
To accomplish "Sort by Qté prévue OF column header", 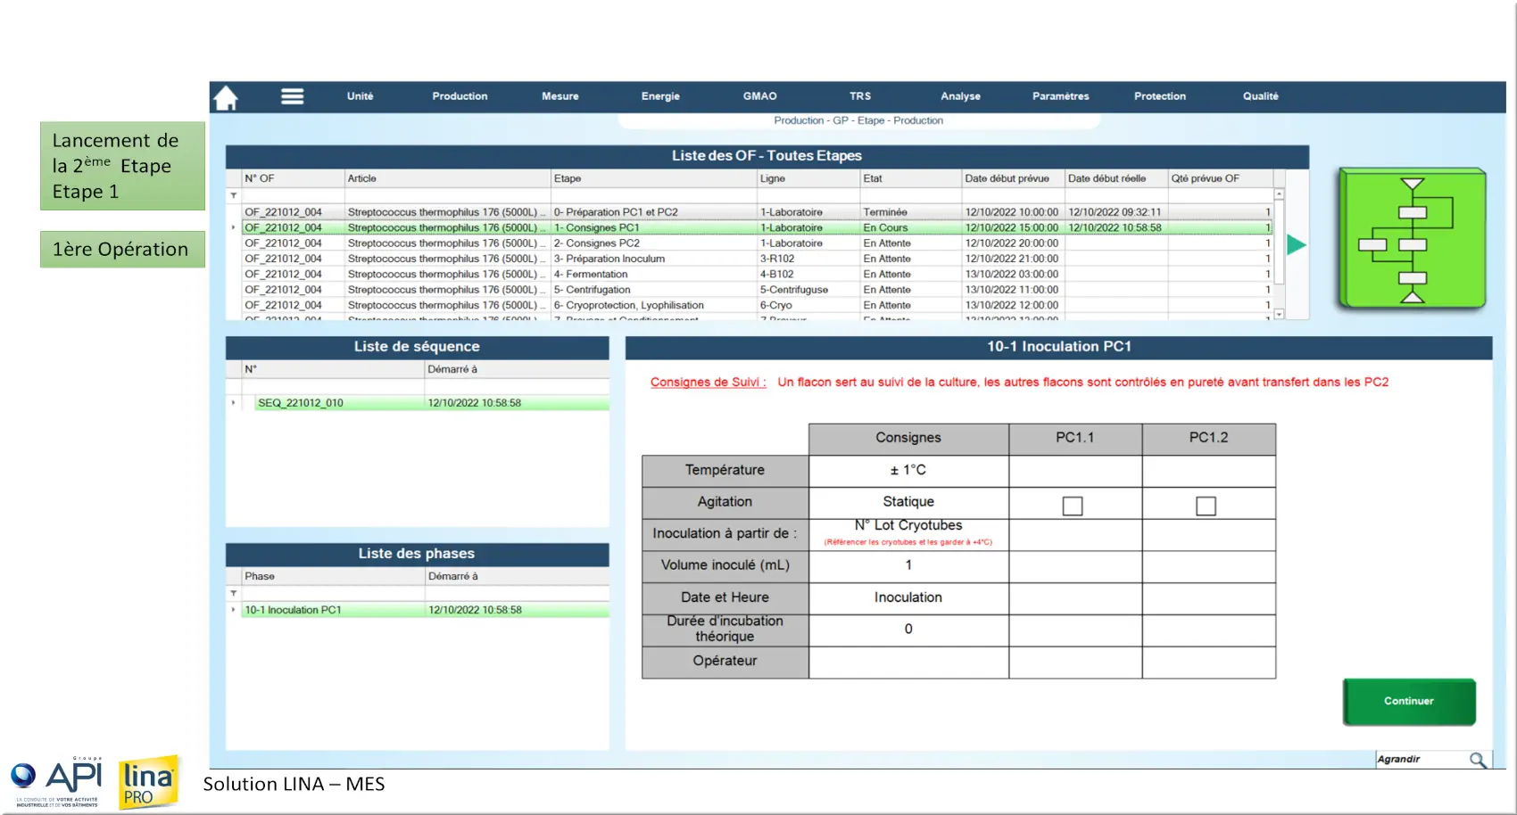I will [x=1220, y=178].
